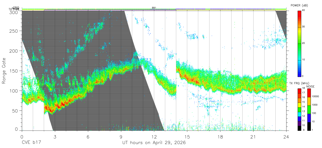
Task: Click the 15 tick on the UT hours axis
Action: (187, 137)
